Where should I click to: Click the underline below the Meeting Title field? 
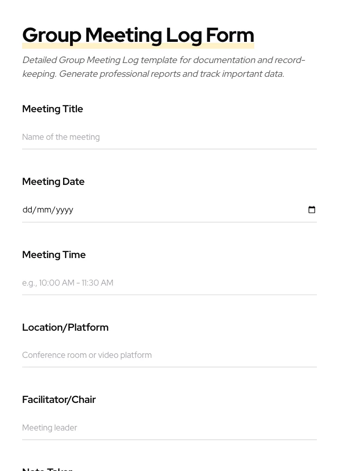169,148
